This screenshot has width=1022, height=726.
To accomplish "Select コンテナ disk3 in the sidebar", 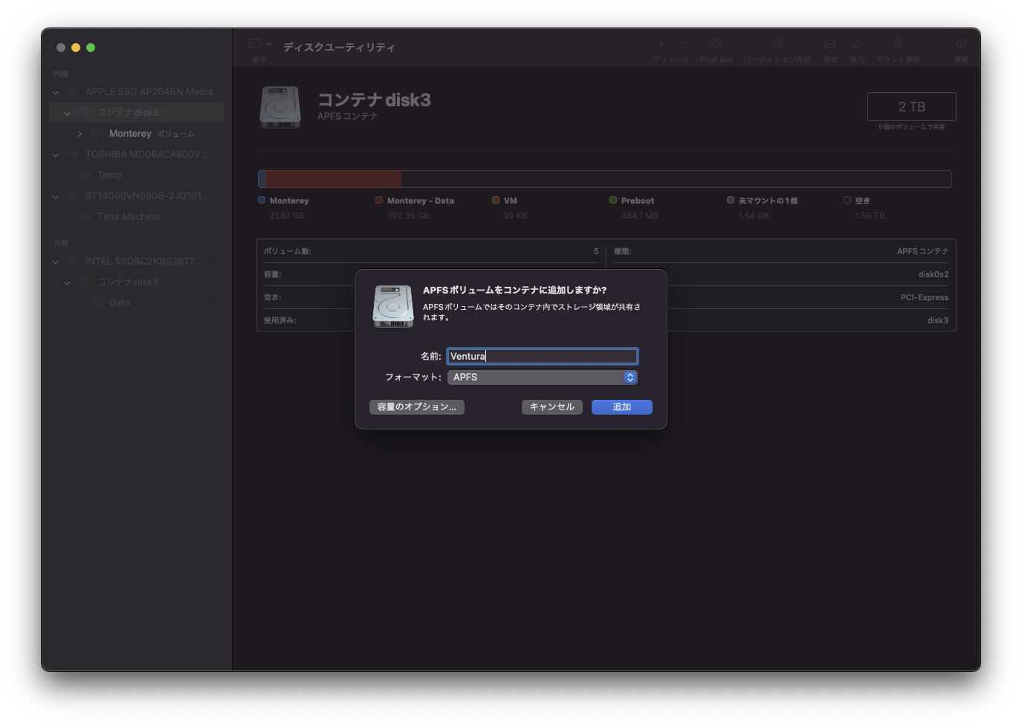I will tap(137, 112).
